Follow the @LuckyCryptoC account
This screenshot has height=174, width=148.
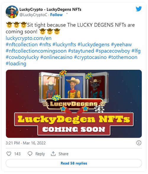pyautogui.click(x=56, y=15)
